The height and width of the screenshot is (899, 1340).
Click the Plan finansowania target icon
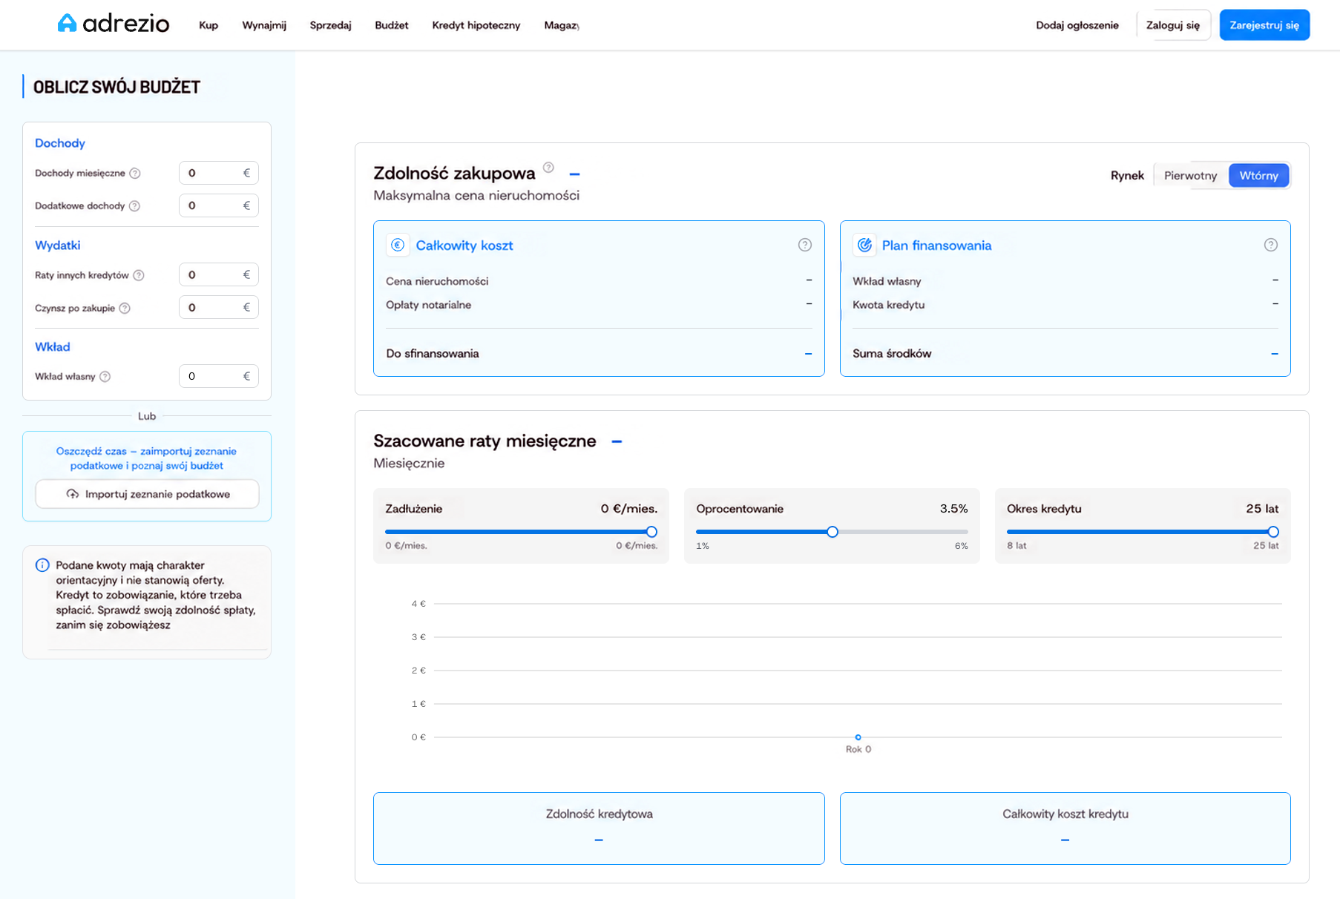click(x=864, y=245)
